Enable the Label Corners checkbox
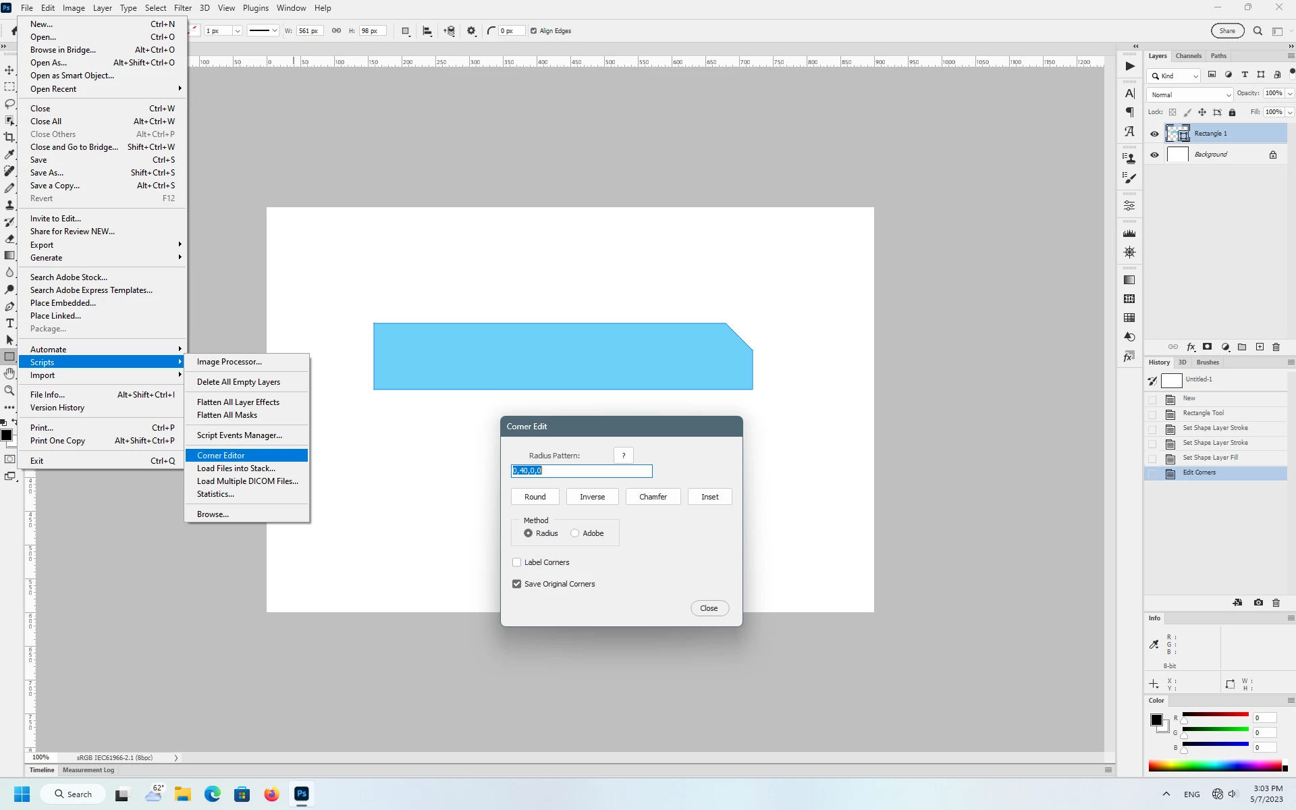Screen dimensions: 1296x810 click(517, 562)
